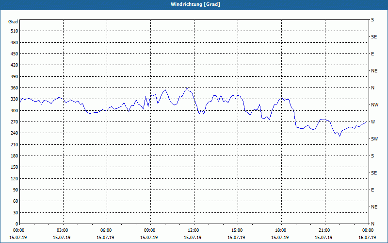This screenshot has height=243, width=388.
Task: Pick the 18:00 time axis label
Action: (280, 230)
